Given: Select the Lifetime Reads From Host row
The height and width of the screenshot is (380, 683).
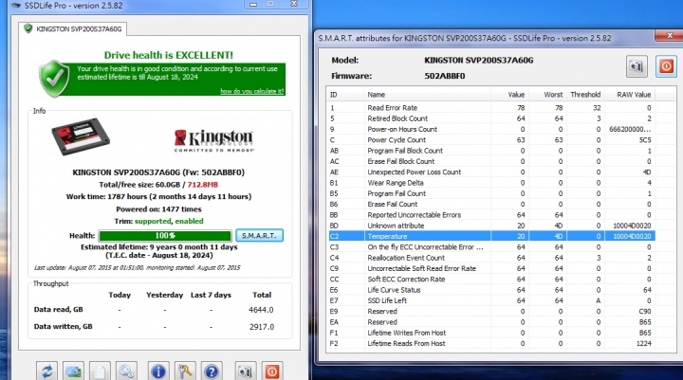Looking at the screenshot, I should tap(491, 343).
